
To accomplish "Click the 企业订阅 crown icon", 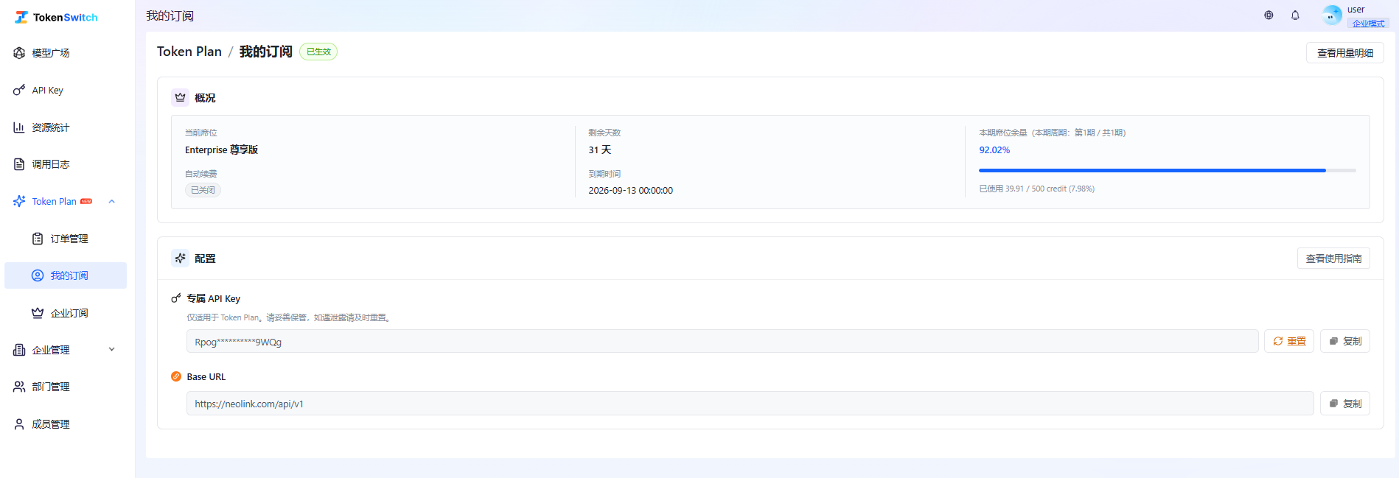I will tap(38, 313).
